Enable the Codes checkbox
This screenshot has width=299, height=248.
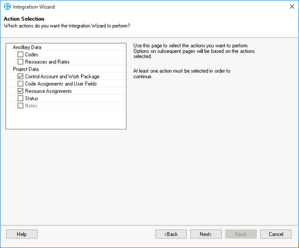(20, 54)
